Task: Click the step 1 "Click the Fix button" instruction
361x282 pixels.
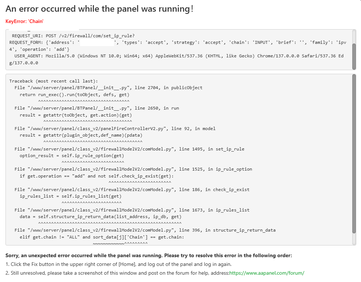Action: [119, 264]
